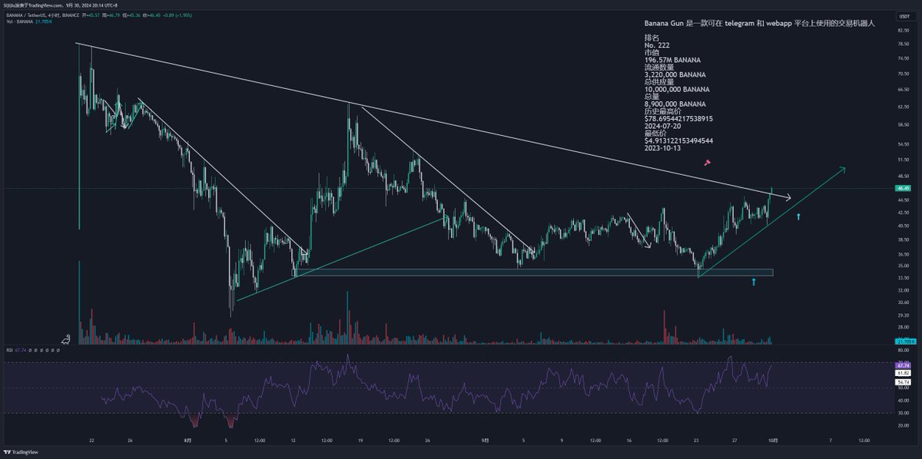Viewport: 922px width, 459px height.
Task: Click the 3,220,000 BANANA circulating supply line
Action: (675, 74)
